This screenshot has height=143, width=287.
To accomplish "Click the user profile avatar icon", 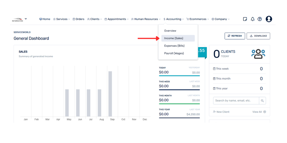I will pos(269,19).
